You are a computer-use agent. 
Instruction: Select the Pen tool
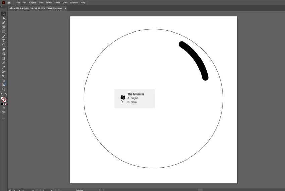click(4, 23)
